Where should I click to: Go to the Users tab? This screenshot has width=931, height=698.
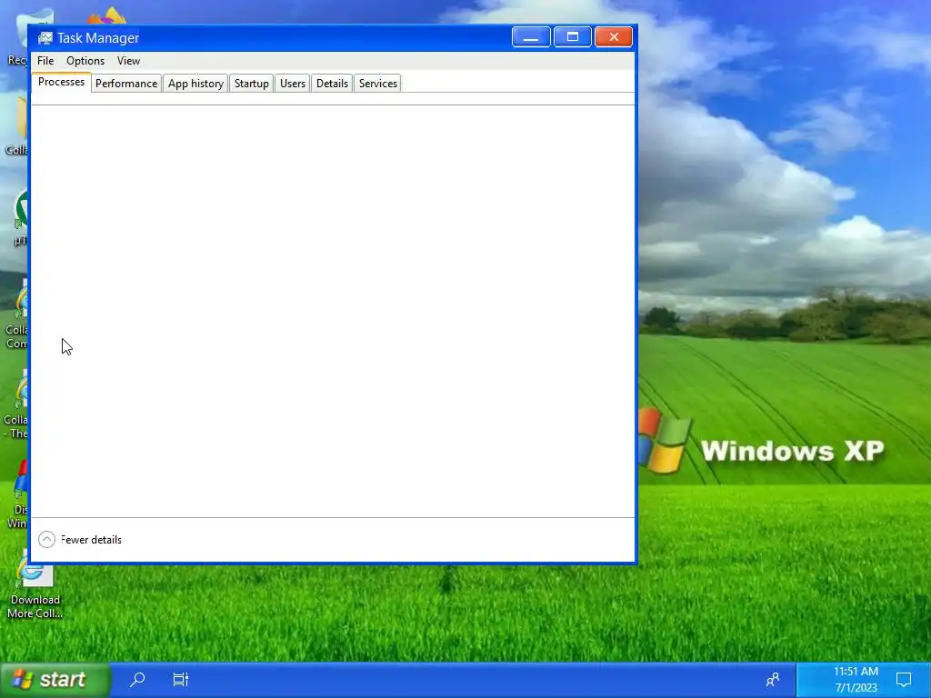pos(293,84)
